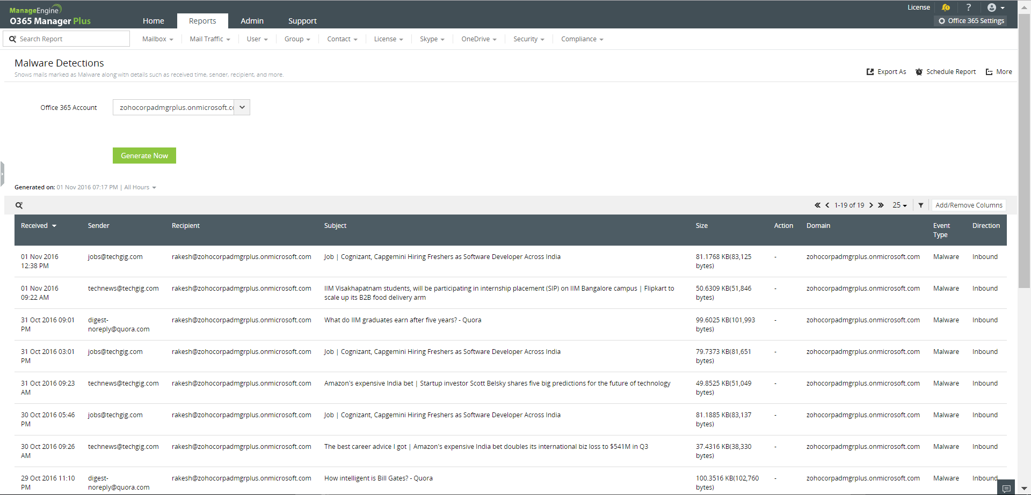Click the '1-19 of 19' page range text
1031x495 pixels.
tap(850, 205)
